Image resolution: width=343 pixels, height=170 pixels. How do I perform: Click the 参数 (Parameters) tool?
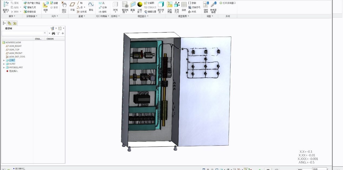pyautogui.click(x=192, y=3)
